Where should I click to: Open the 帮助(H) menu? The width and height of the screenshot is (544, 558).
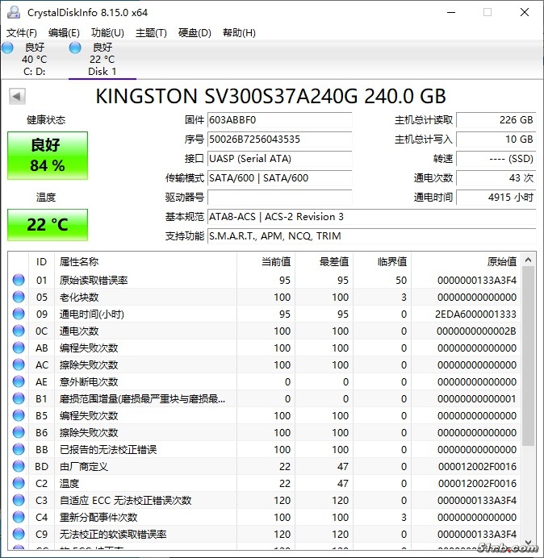coord(238,33)
